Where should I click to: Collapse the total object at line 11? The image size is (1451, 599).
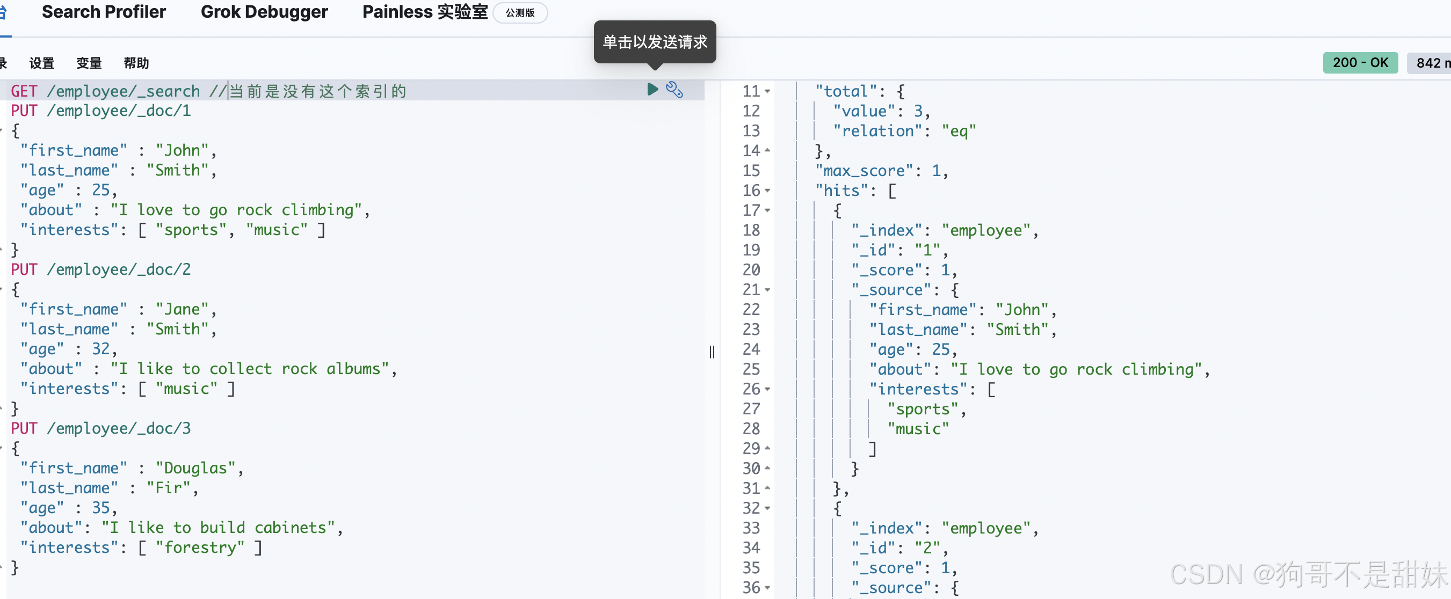767,91
